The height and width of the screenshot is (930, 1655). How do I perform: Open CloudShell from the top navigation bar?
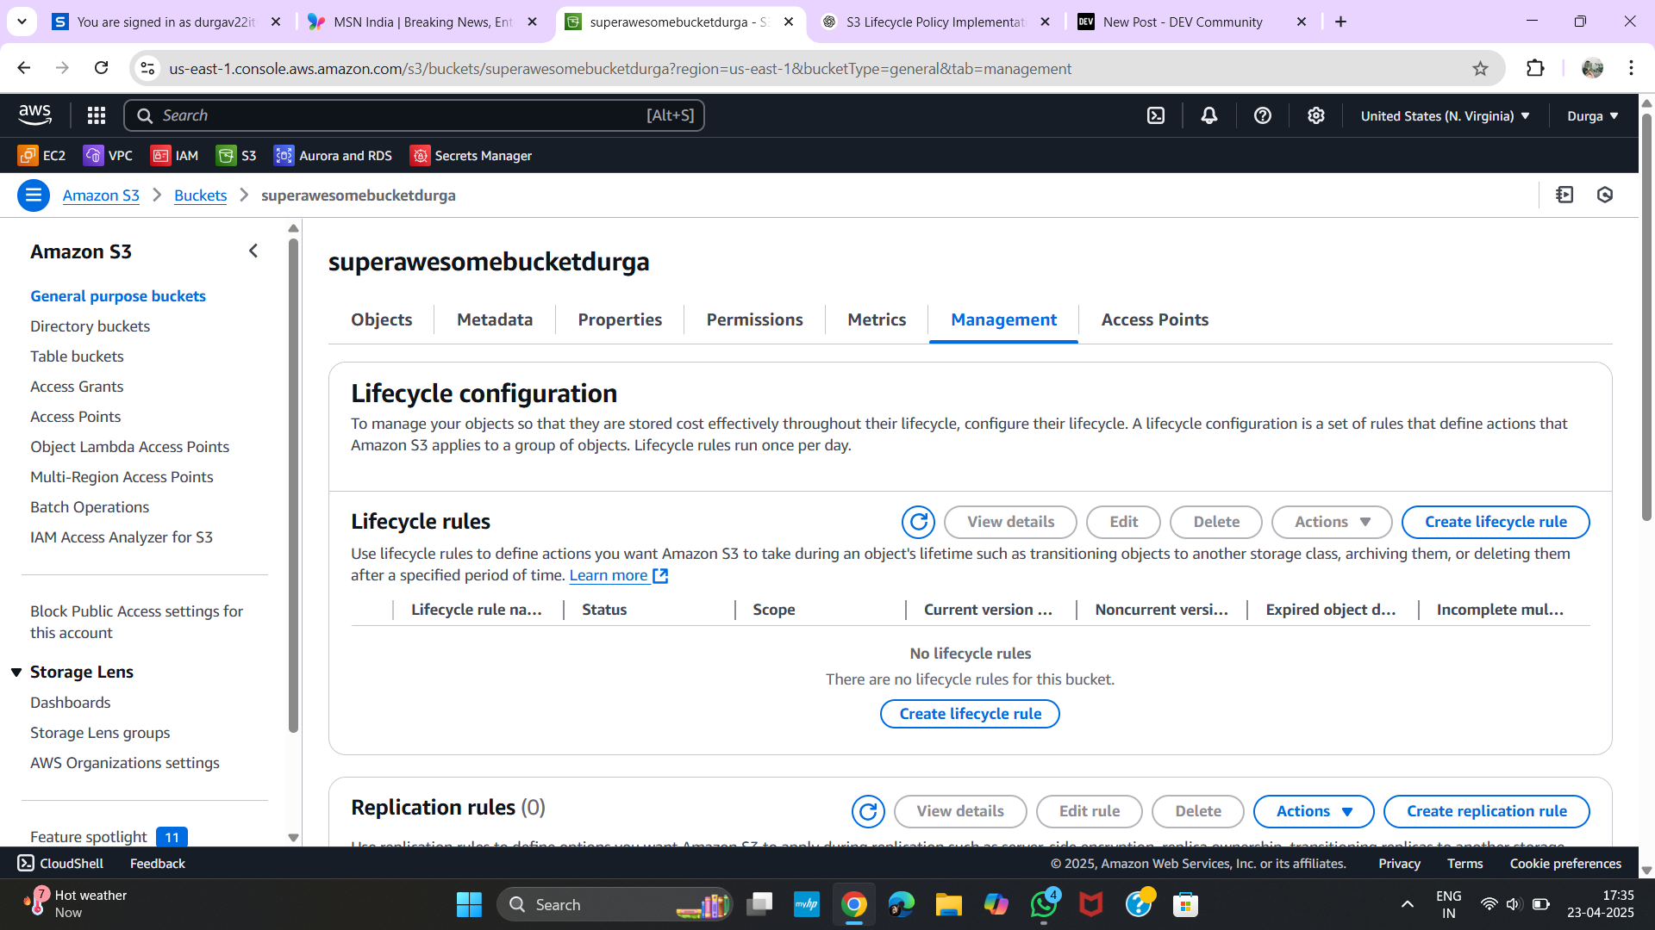click(x=1156, y=115)
